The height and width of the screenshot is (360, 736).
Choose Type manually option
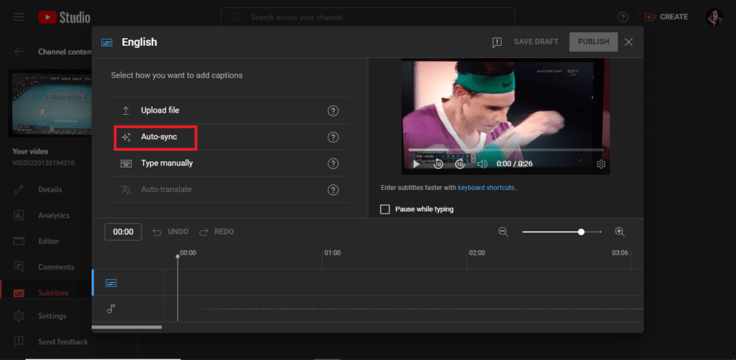229,164
